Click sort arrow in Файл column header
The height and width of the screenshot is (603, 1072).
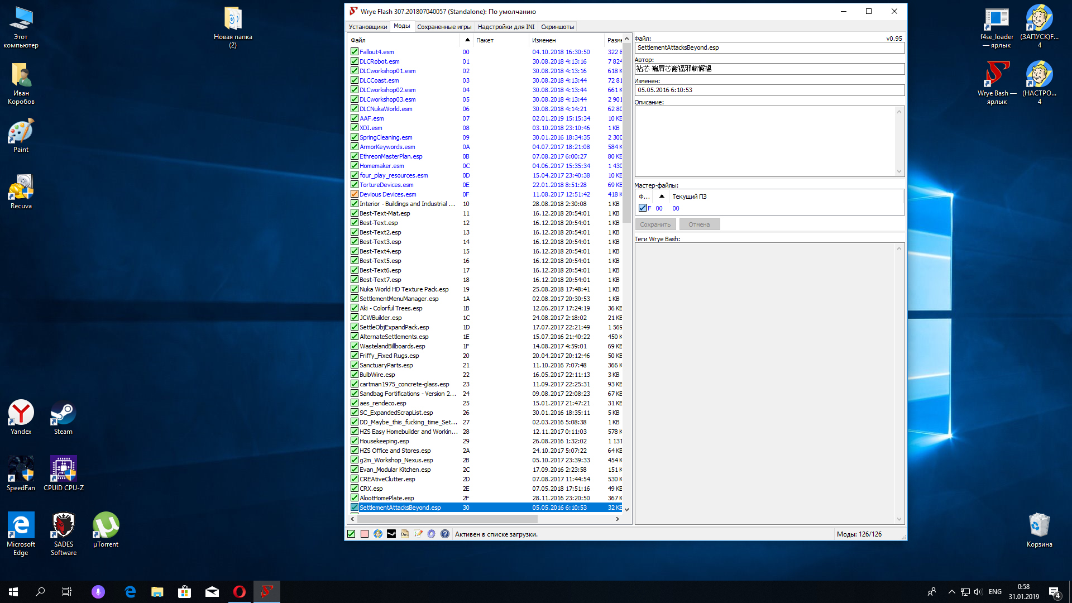tap(467, 40)
